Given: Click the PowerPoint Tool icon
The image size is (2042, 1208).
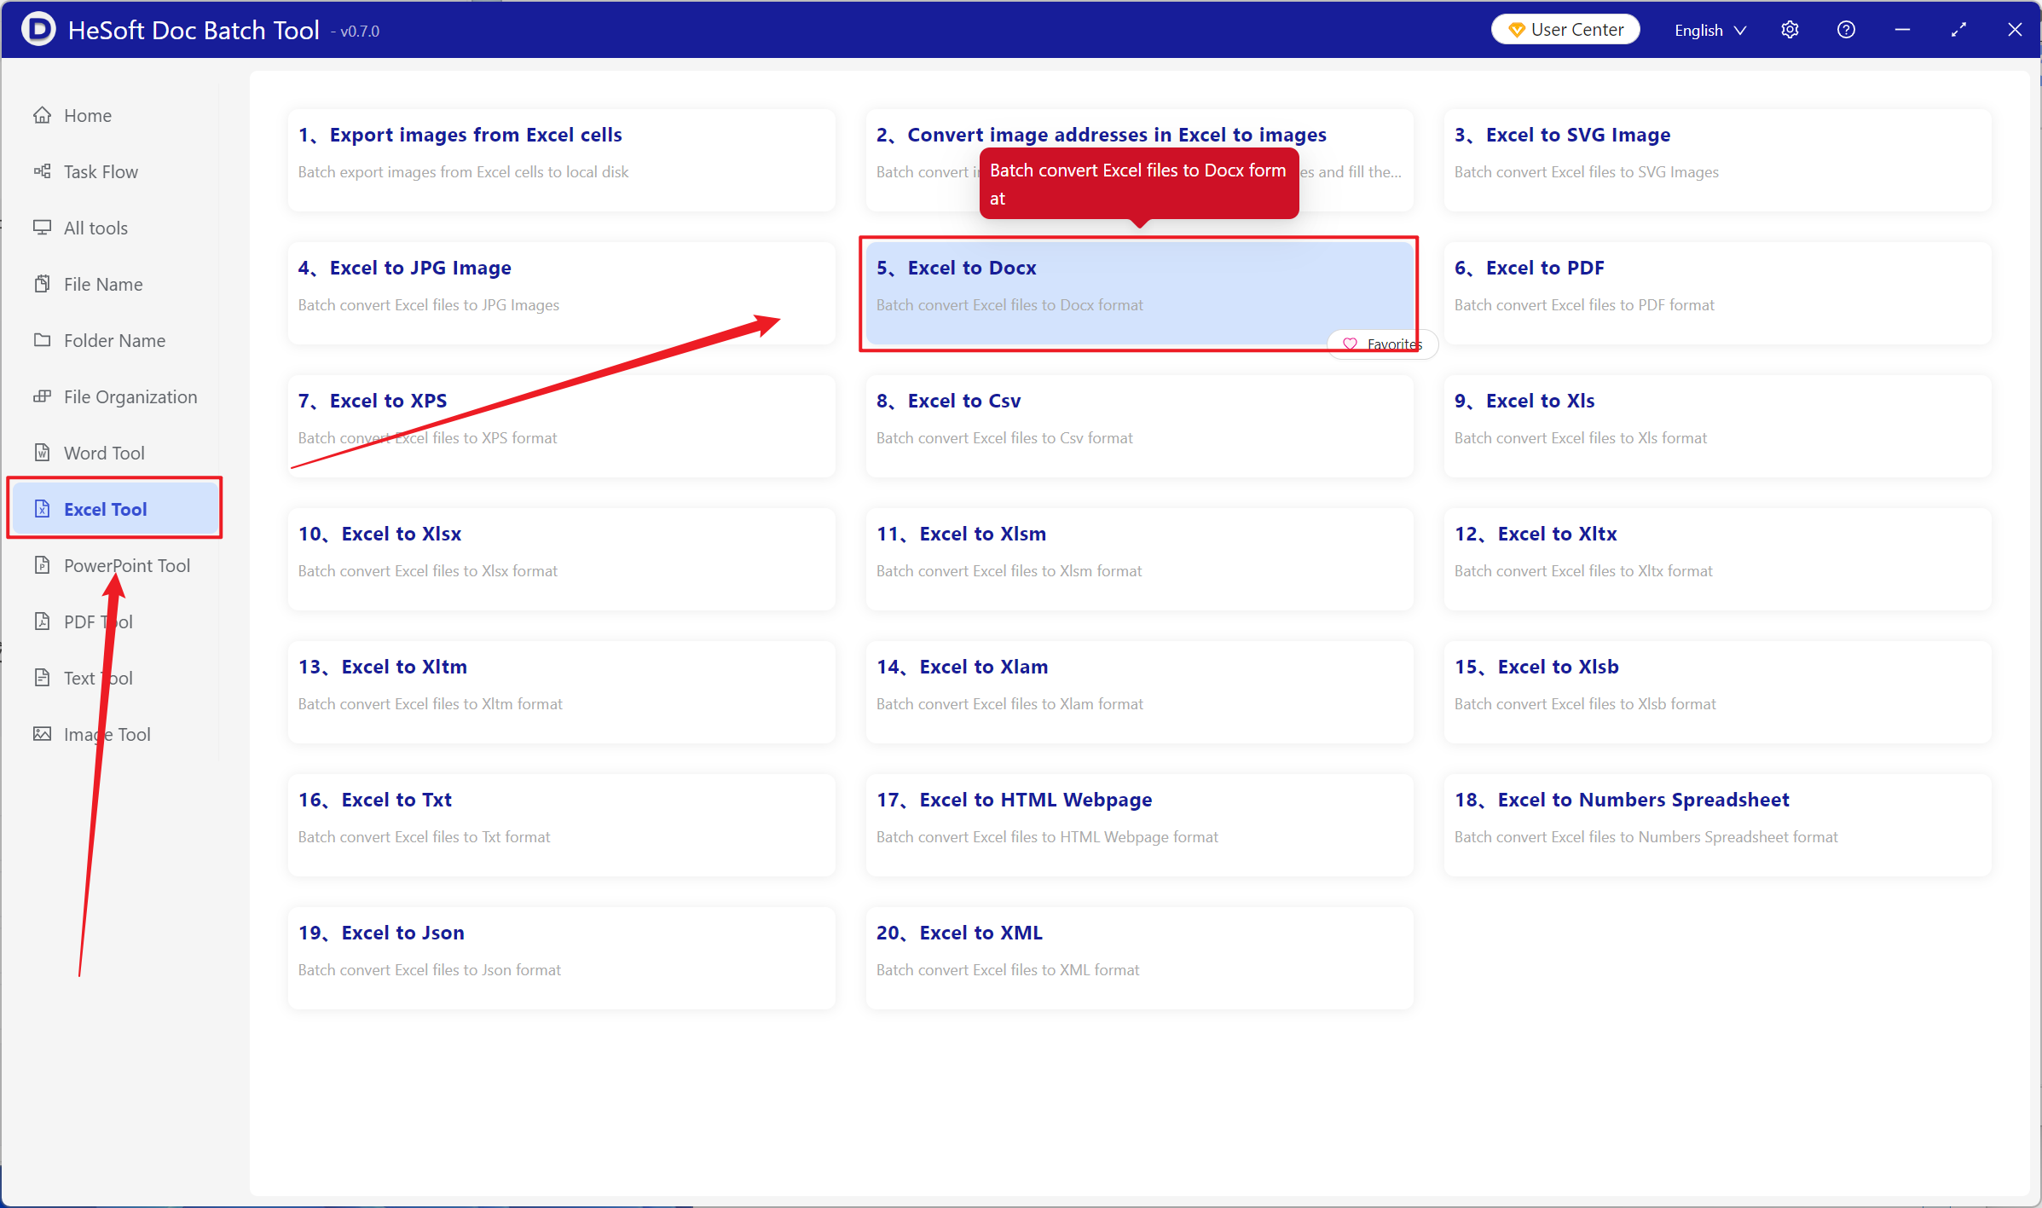Looking at the screenshot, I should [42, 565].
